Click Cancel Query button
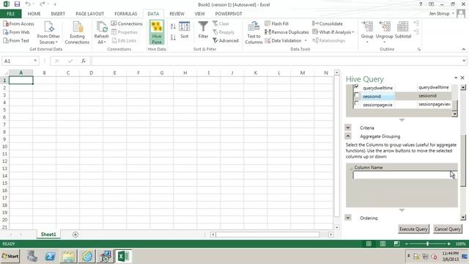The width and height of the screenshot is (469, 264). (448, 230)
